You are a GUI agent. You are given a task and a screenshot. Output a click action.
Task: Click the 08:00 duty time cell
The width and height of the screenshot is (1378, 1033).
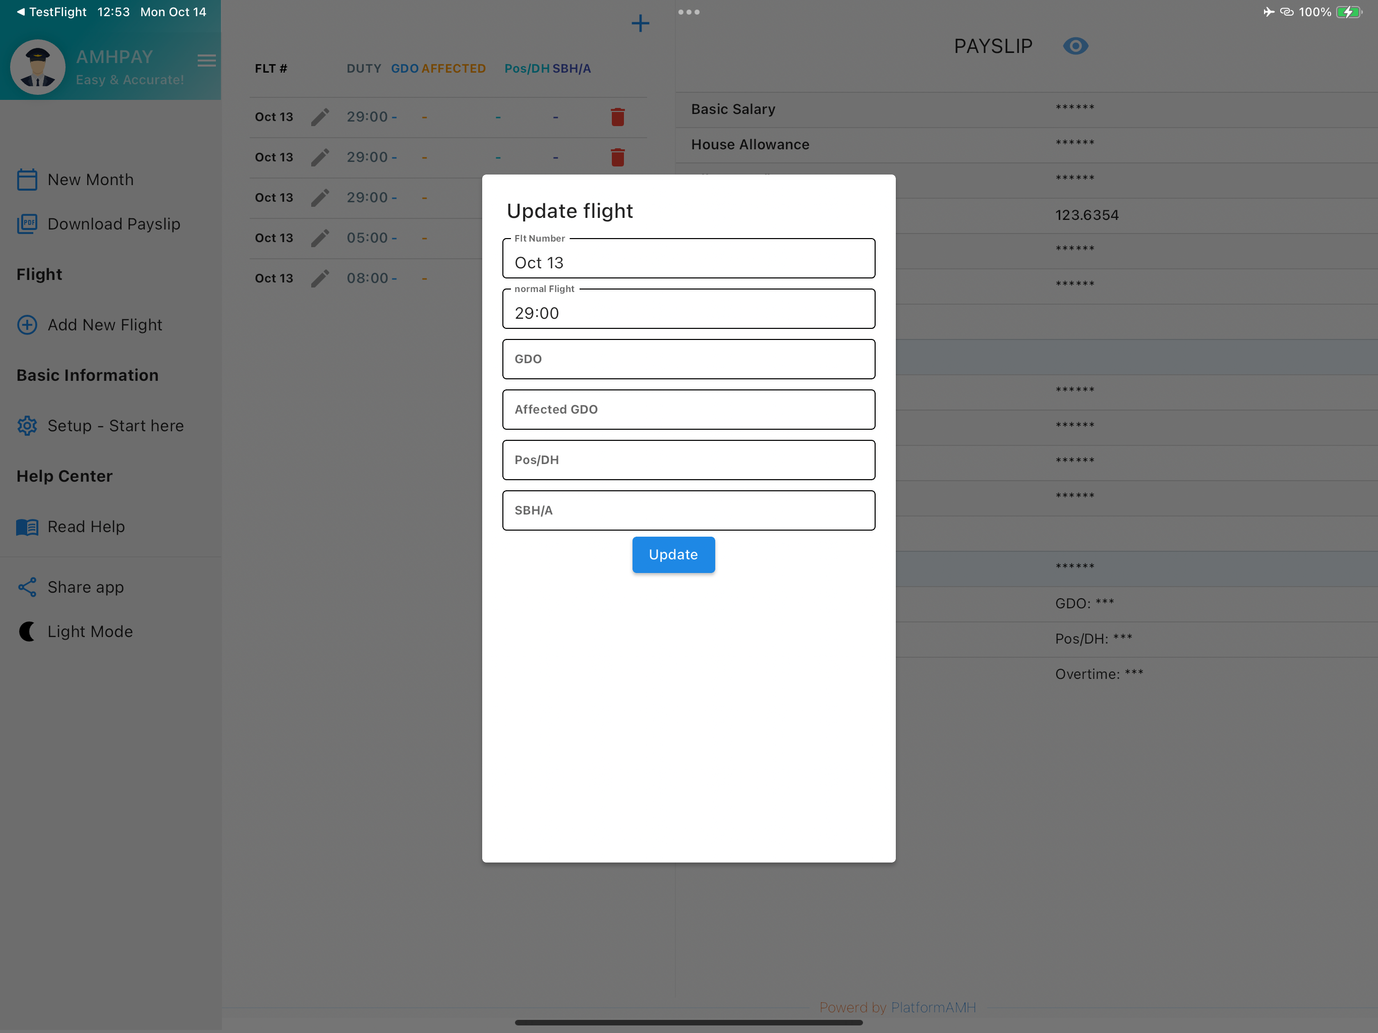368,278
